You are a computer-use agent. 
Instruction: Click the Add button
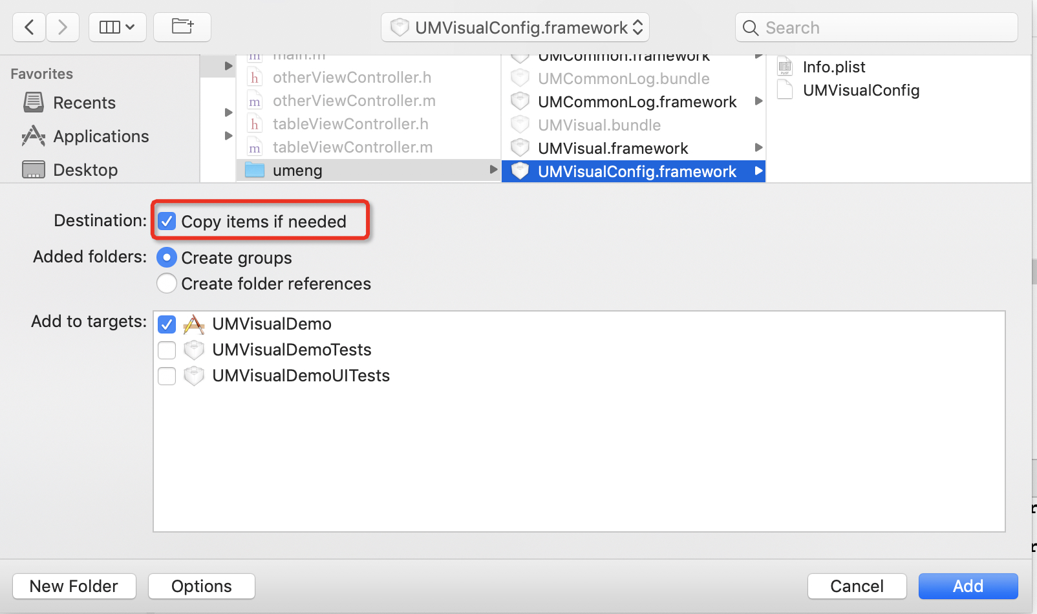(x=968, y=586)
